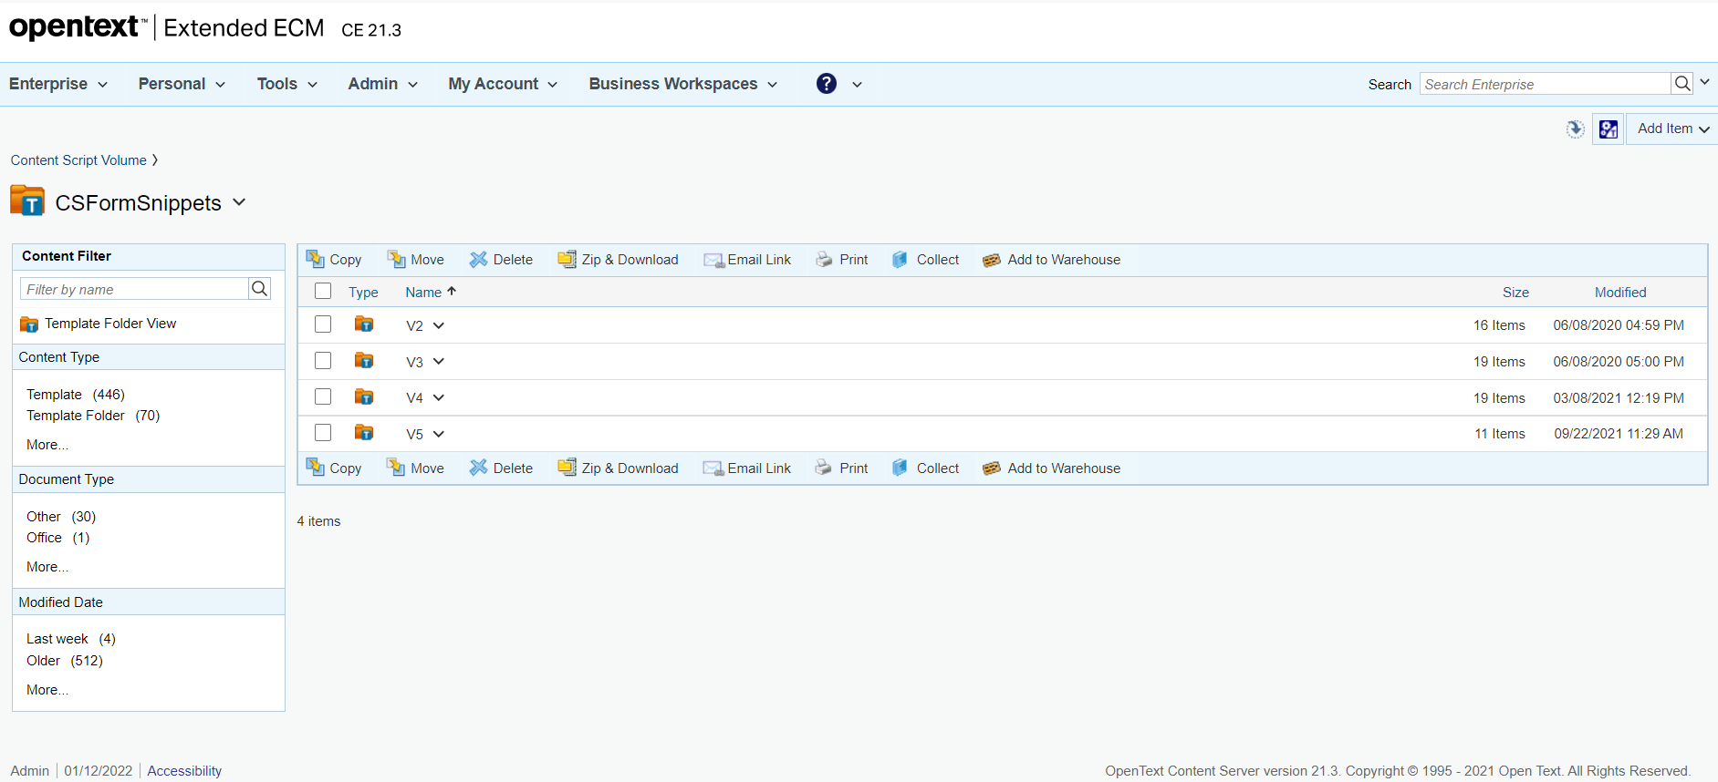Click the Filter by name input field
Screen dimensions: 1718x782
point(134,289)
